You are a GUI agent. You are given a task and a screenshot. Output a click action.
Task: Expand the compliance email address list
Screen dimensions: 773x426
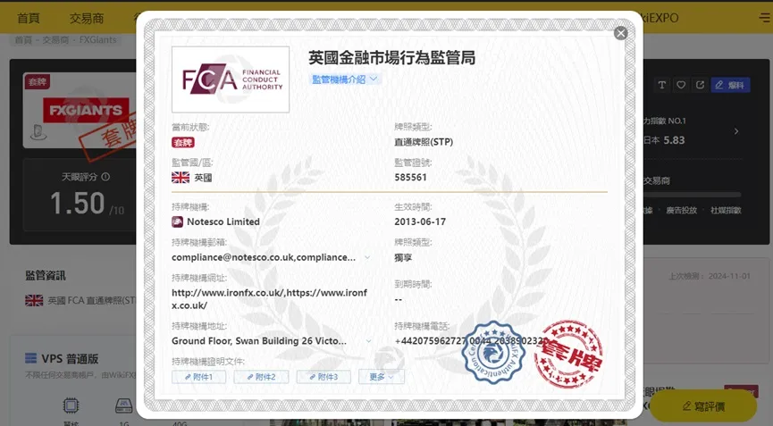click(x=367, y=257)
